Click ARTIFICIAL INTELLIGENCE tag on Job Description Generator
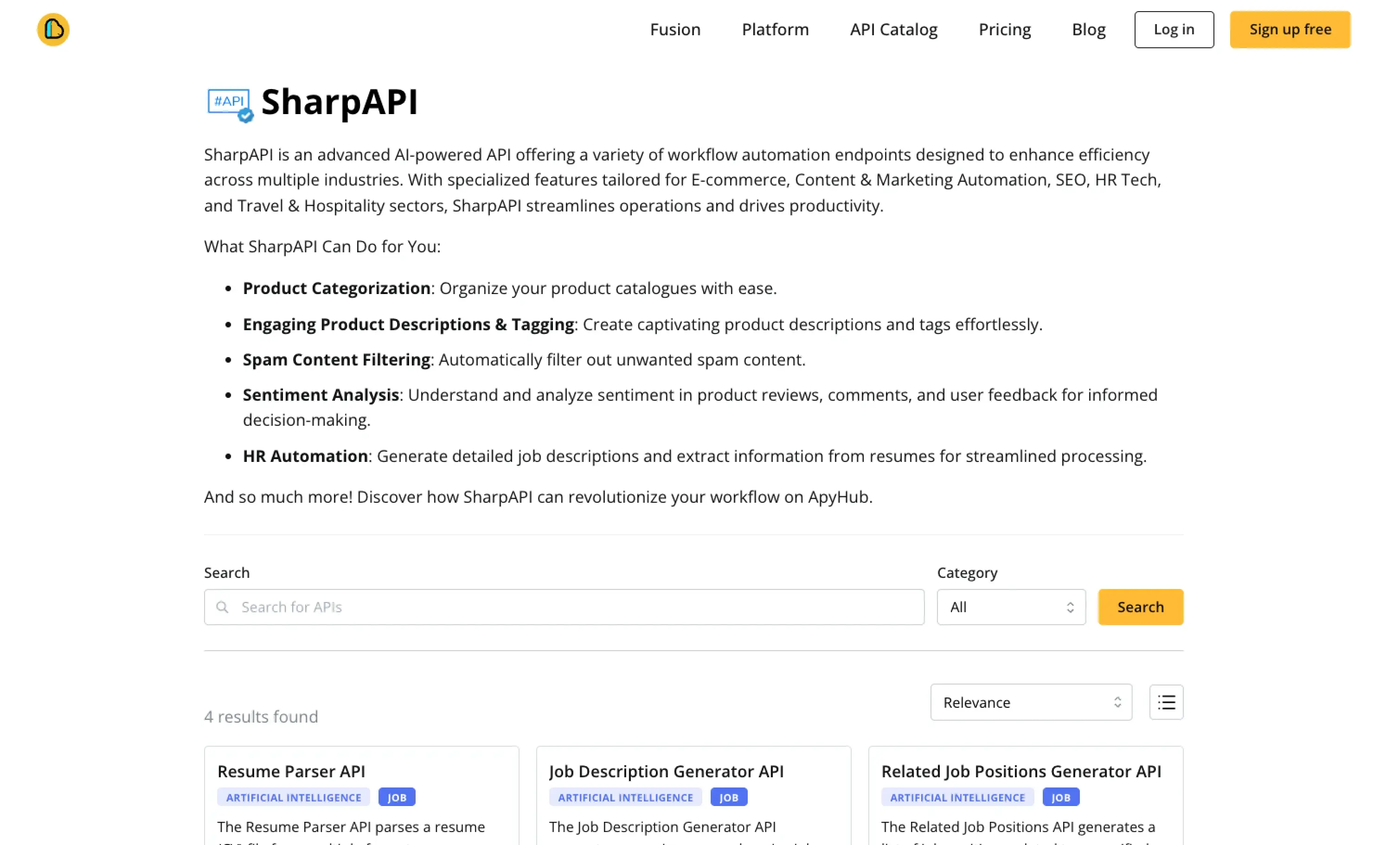1399x845 pixels. (625, 797)
